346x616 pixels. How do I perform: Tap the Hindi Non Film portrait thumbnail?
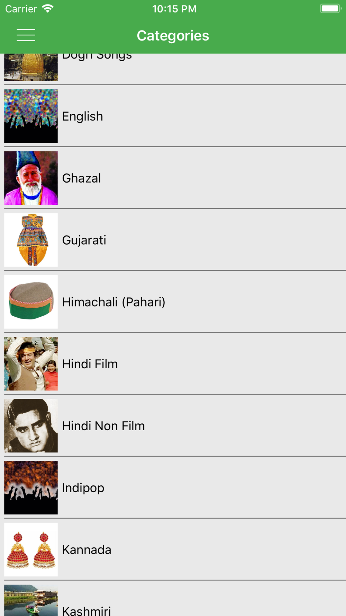31,426
